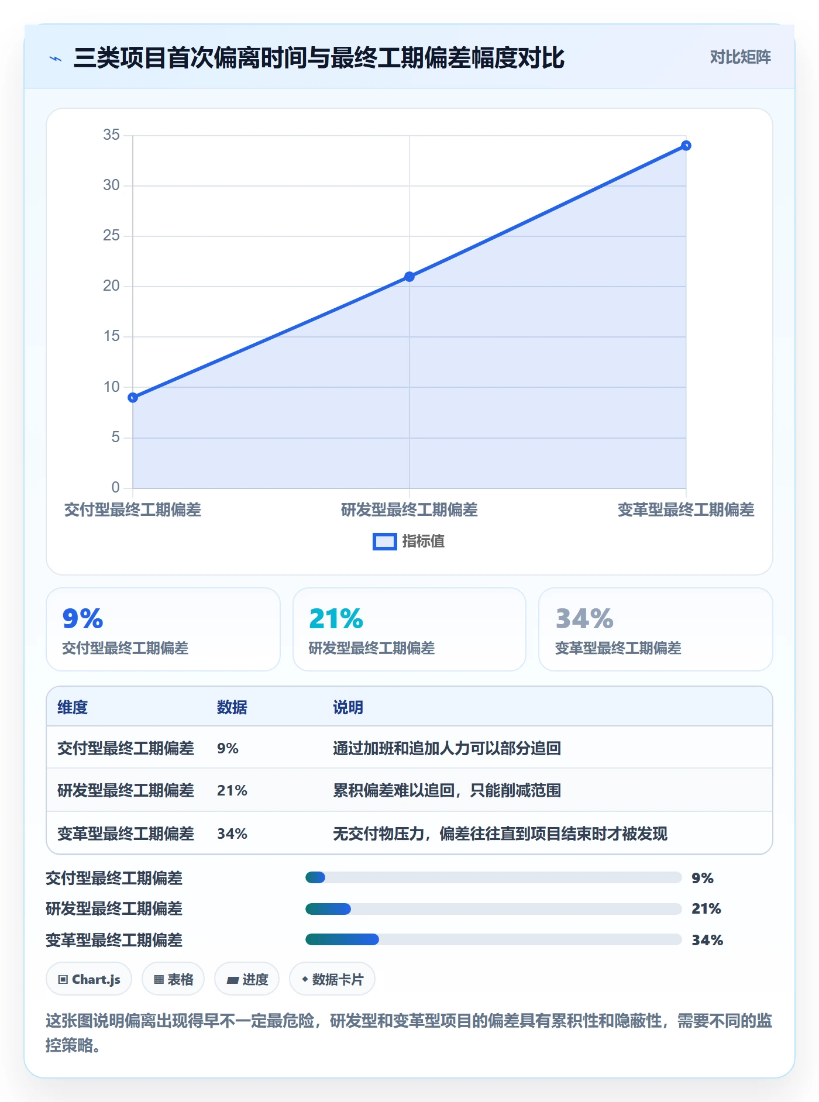Open the 9% stat card

pos(163,629)
